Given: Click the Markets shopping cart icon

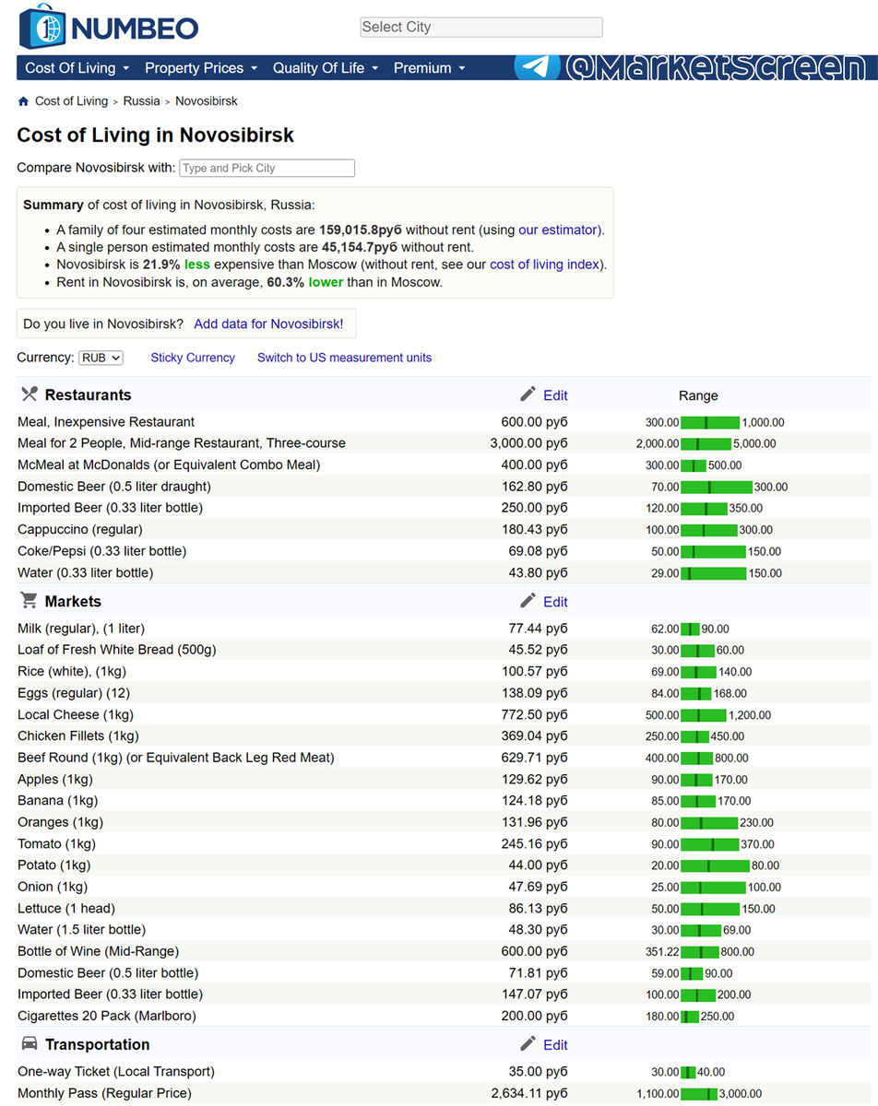Looking at the screenshot, I should tap(30, 601).
